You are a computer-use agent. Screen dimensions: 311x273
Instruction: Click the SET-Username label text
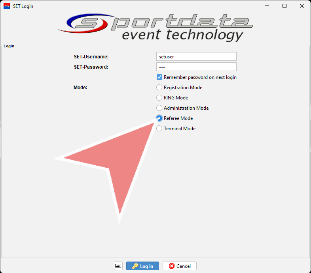click(x=91, y=57)
